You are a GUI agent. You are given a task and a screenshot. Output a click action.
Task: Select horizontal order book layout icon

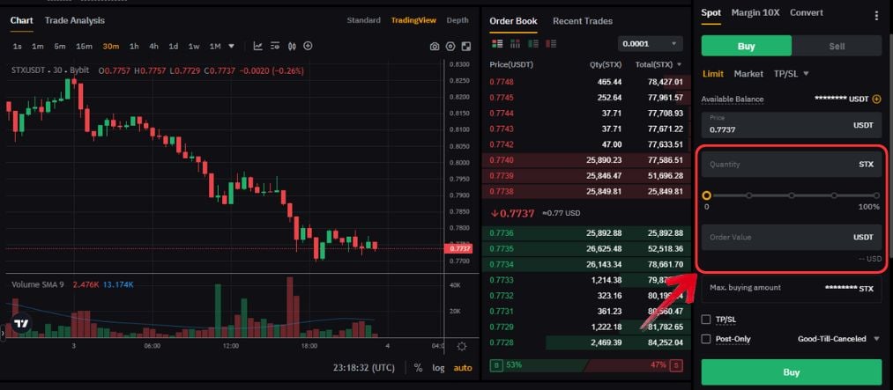[516, 44]
